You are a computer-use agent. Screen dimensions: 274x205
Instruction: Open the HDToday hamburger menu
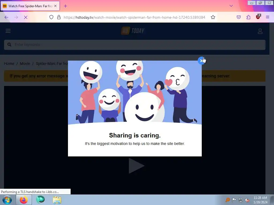(x=8, y=31)
